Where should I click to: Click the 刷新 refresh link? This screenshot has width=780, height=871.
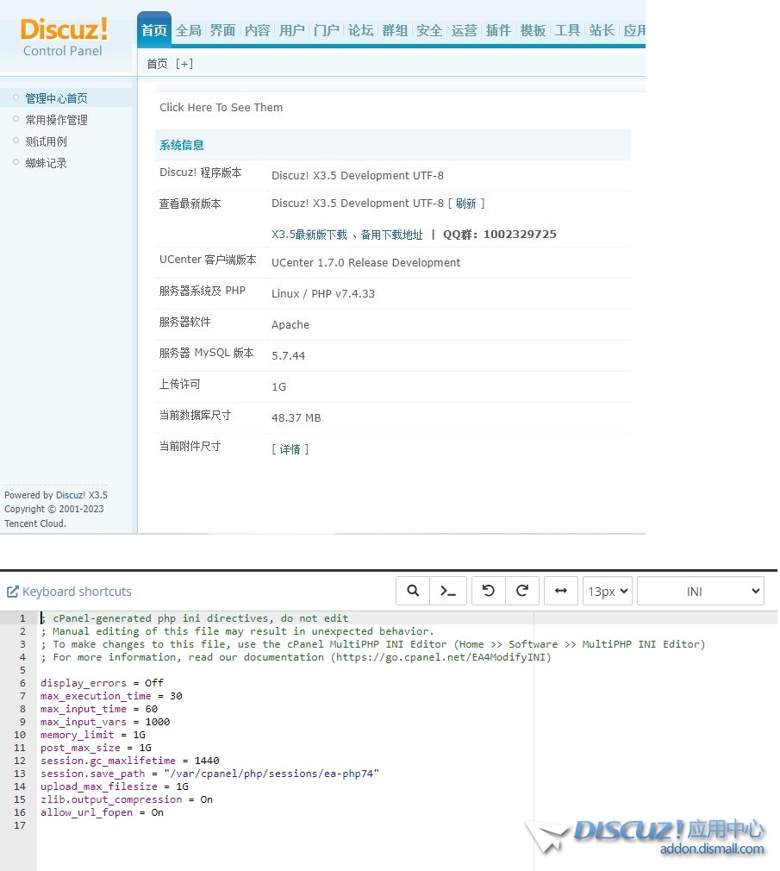465,204
